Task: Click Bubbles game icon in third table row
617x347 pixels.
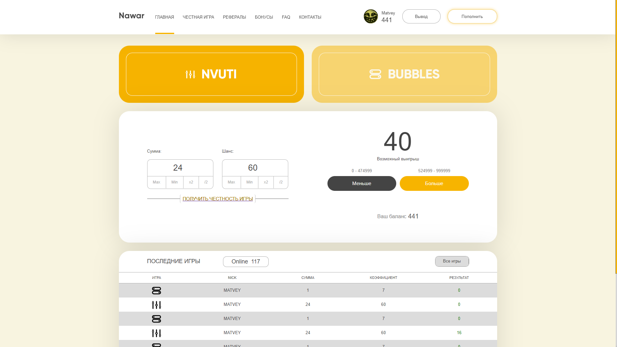Action: point(156,319)
